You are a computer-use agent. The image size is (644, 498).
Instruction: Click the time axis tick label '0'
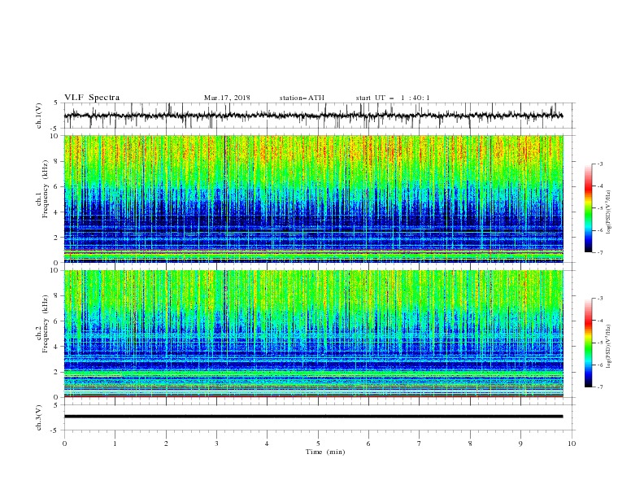64,443
